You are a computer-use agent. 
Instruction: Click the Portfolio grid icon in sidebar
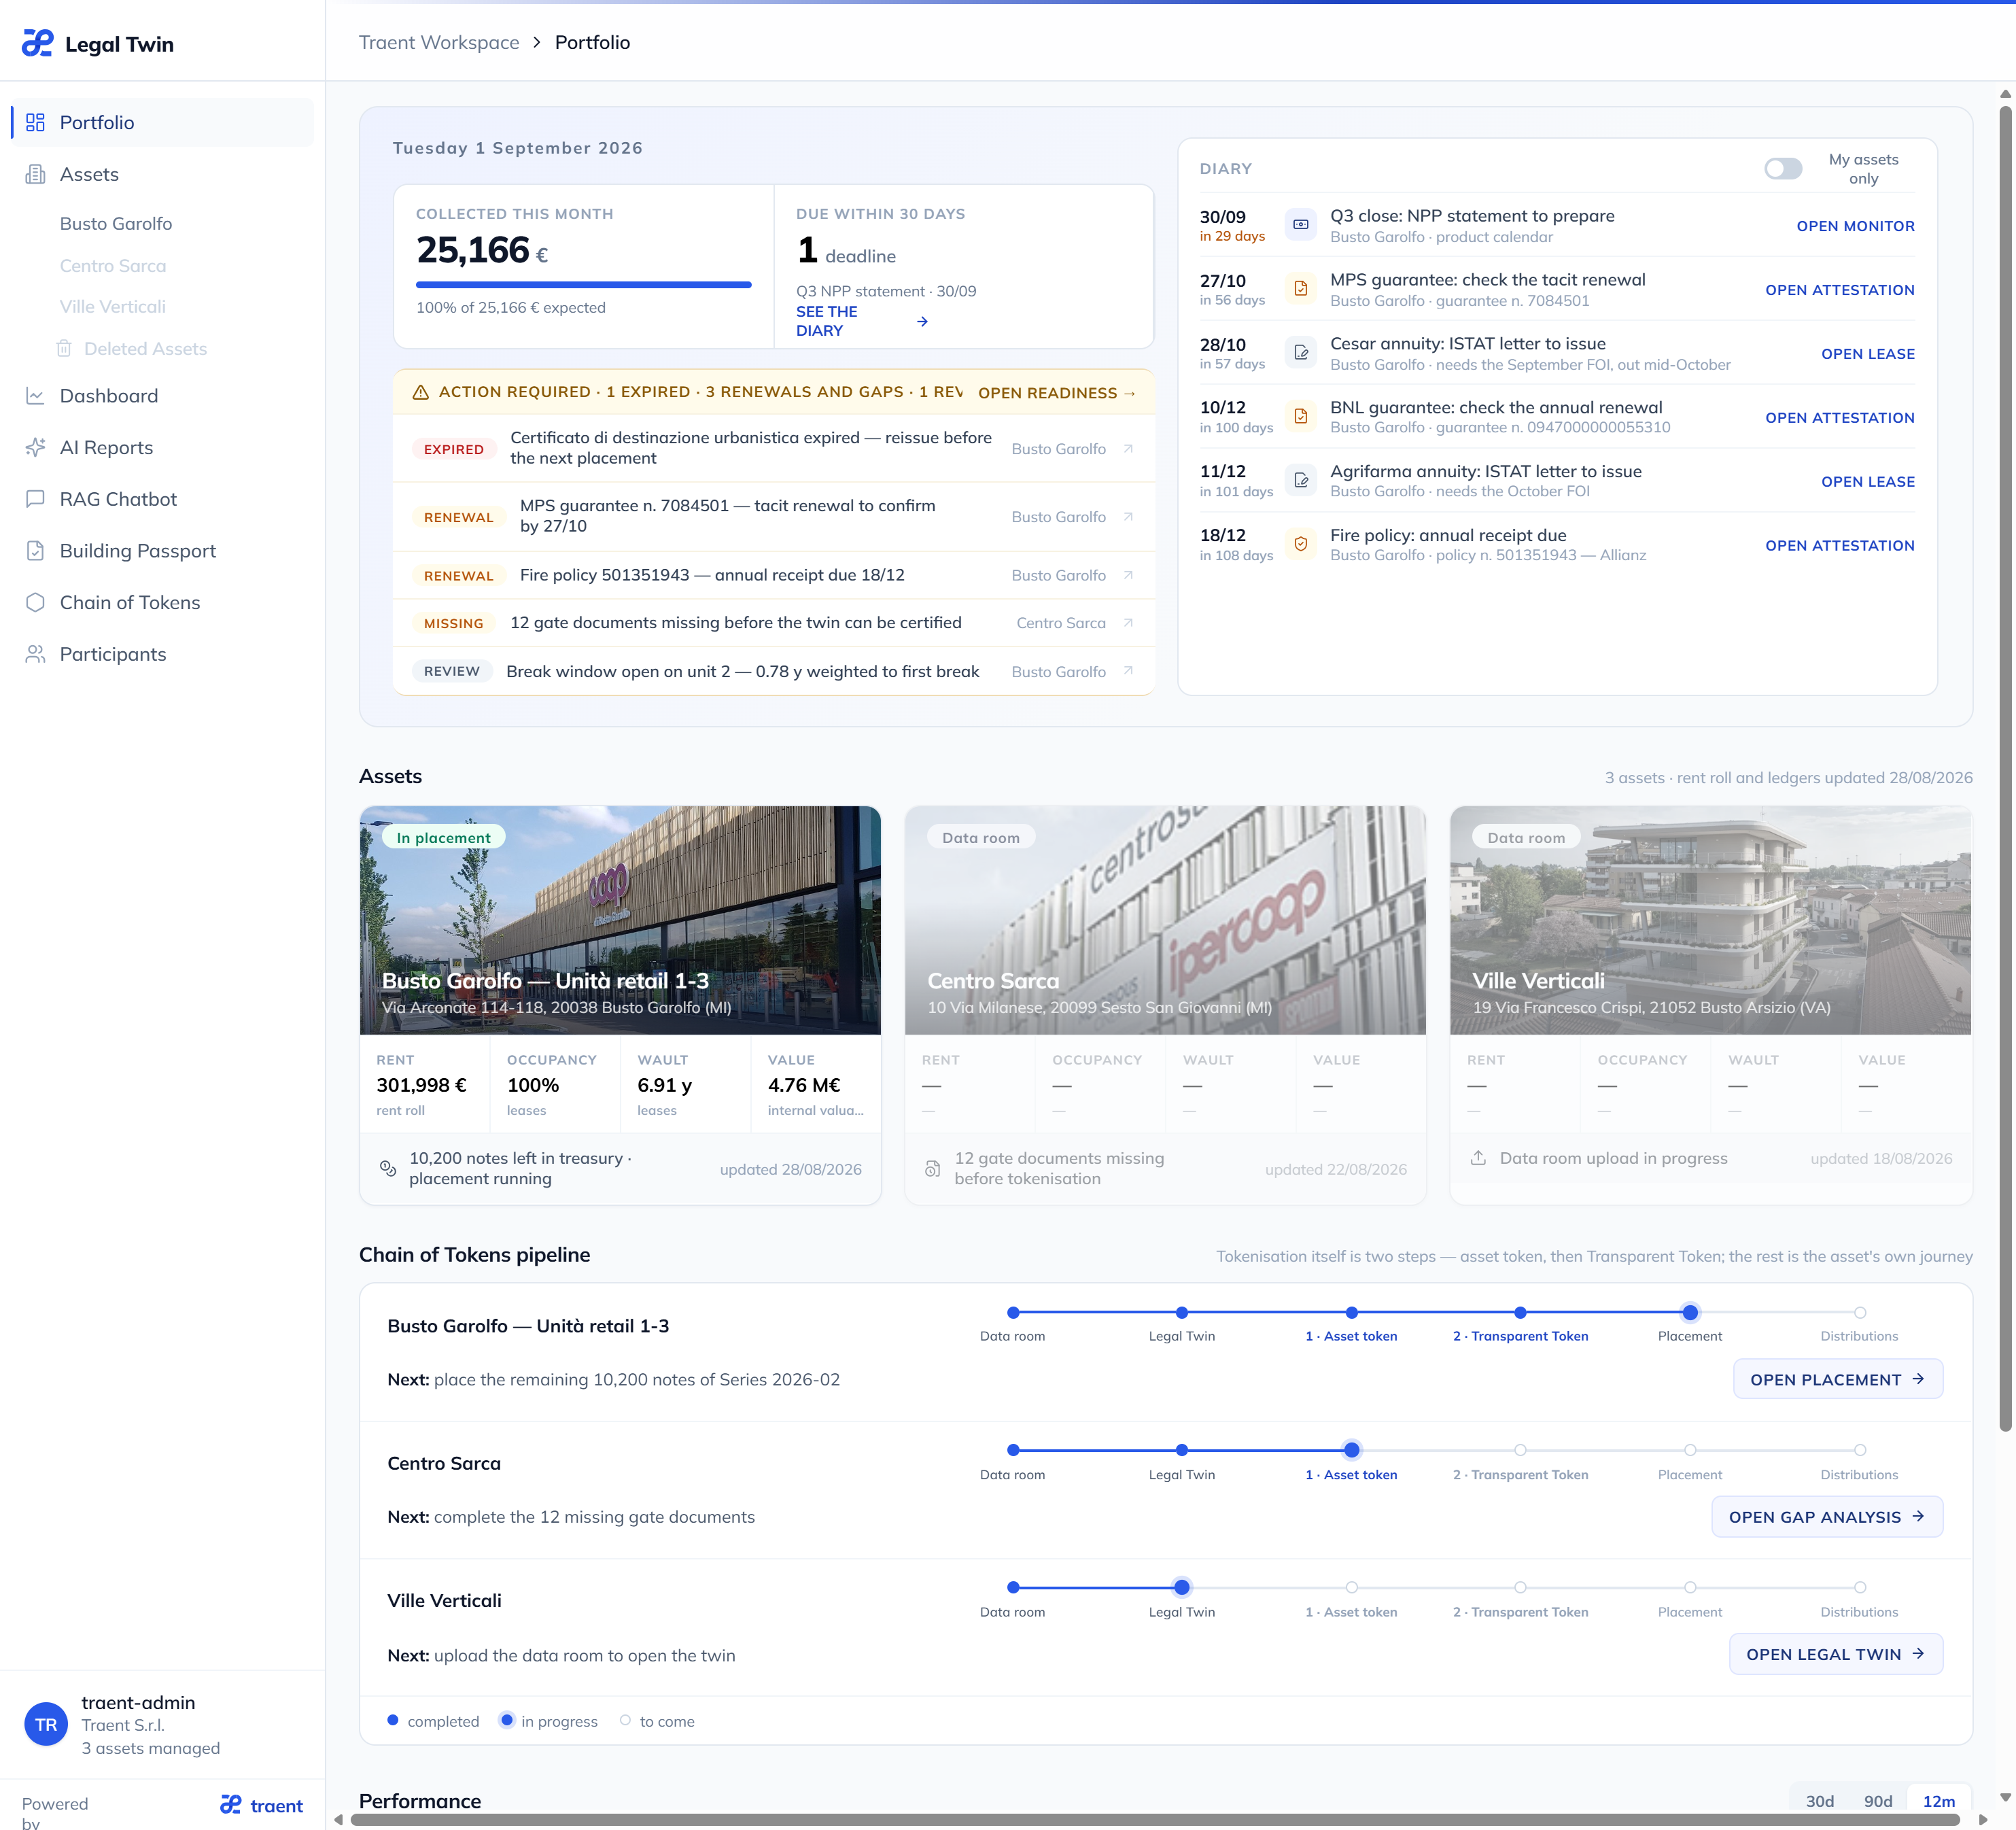pos(35,122)
